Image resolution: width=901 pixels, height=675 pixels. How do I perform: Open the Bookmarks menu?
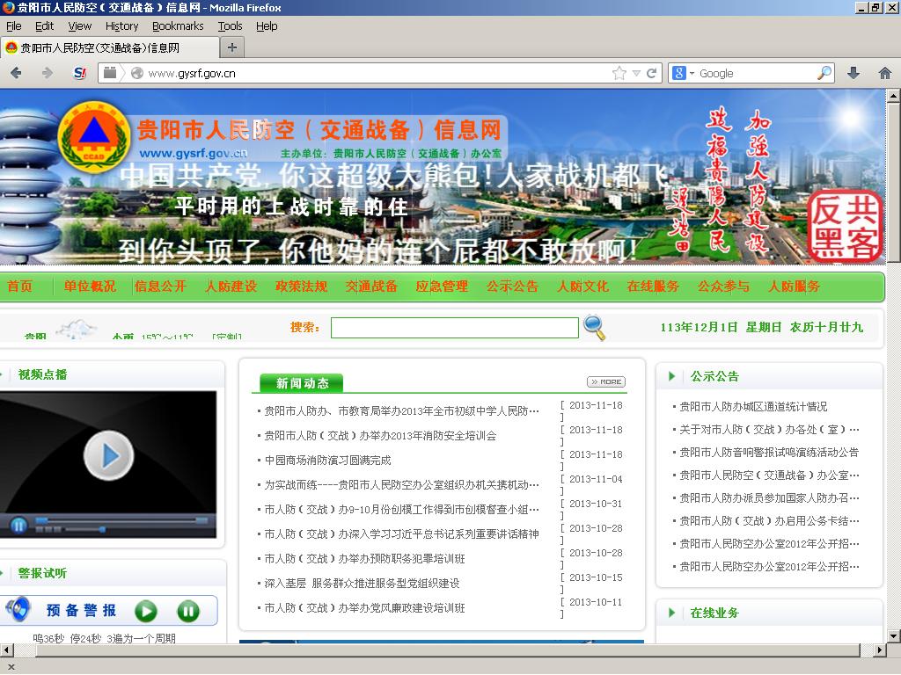(x=178, y=25)
